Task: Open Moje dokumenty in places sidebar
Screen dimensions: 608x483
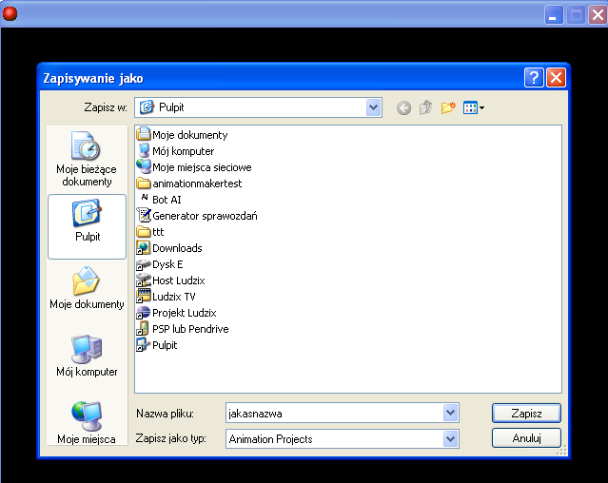Action: [x=87, y=289]
